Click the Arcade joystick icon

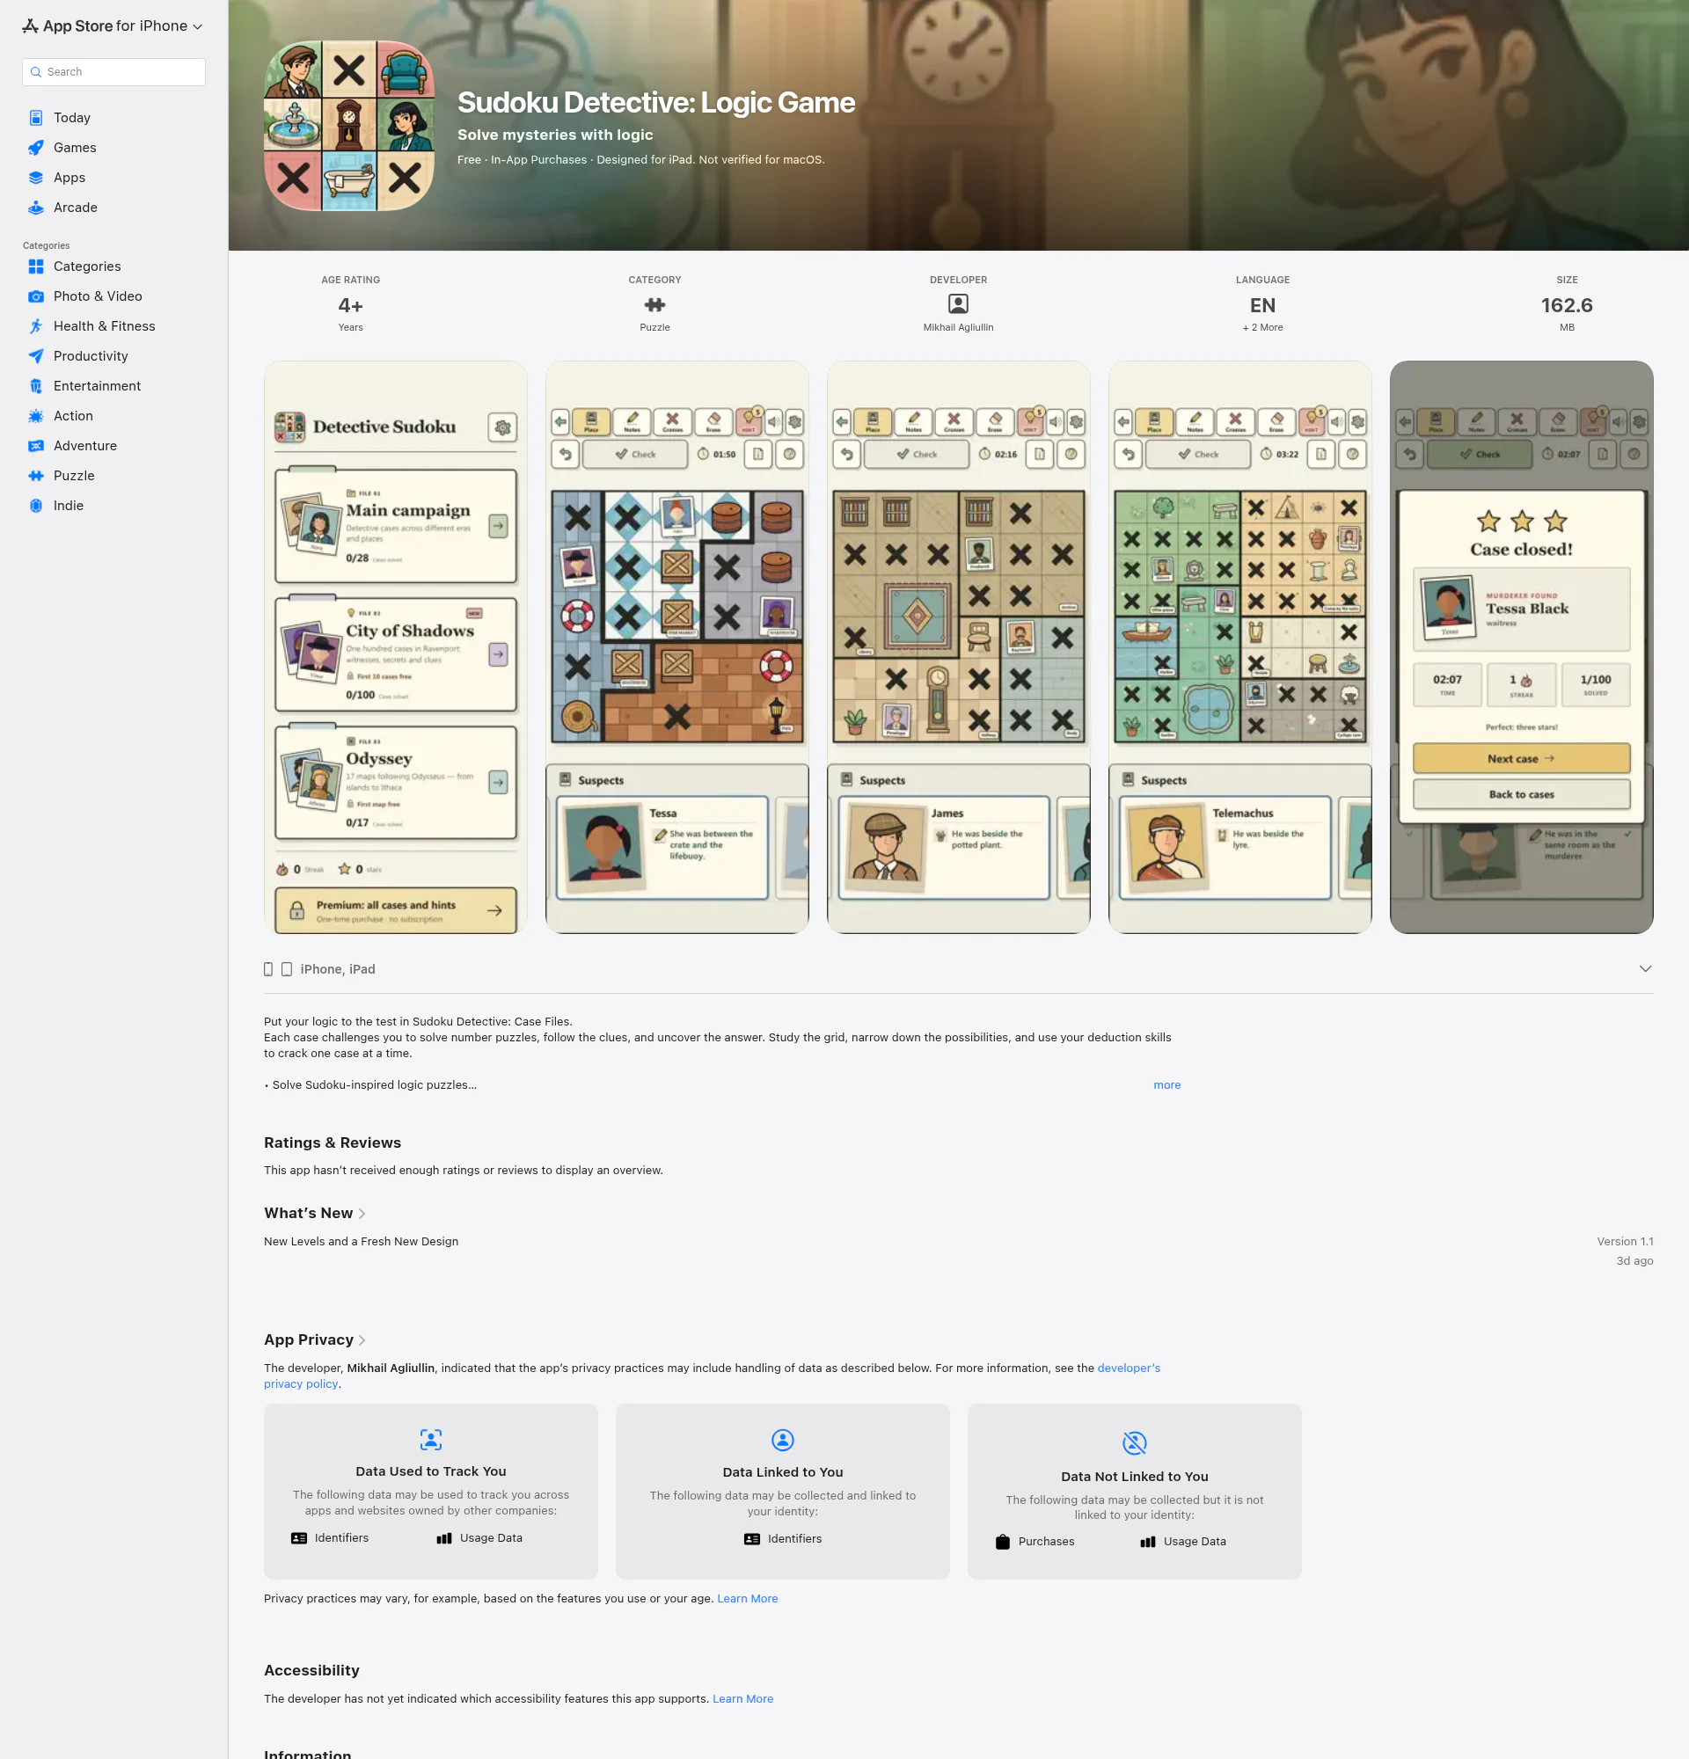tap(36, 208)
